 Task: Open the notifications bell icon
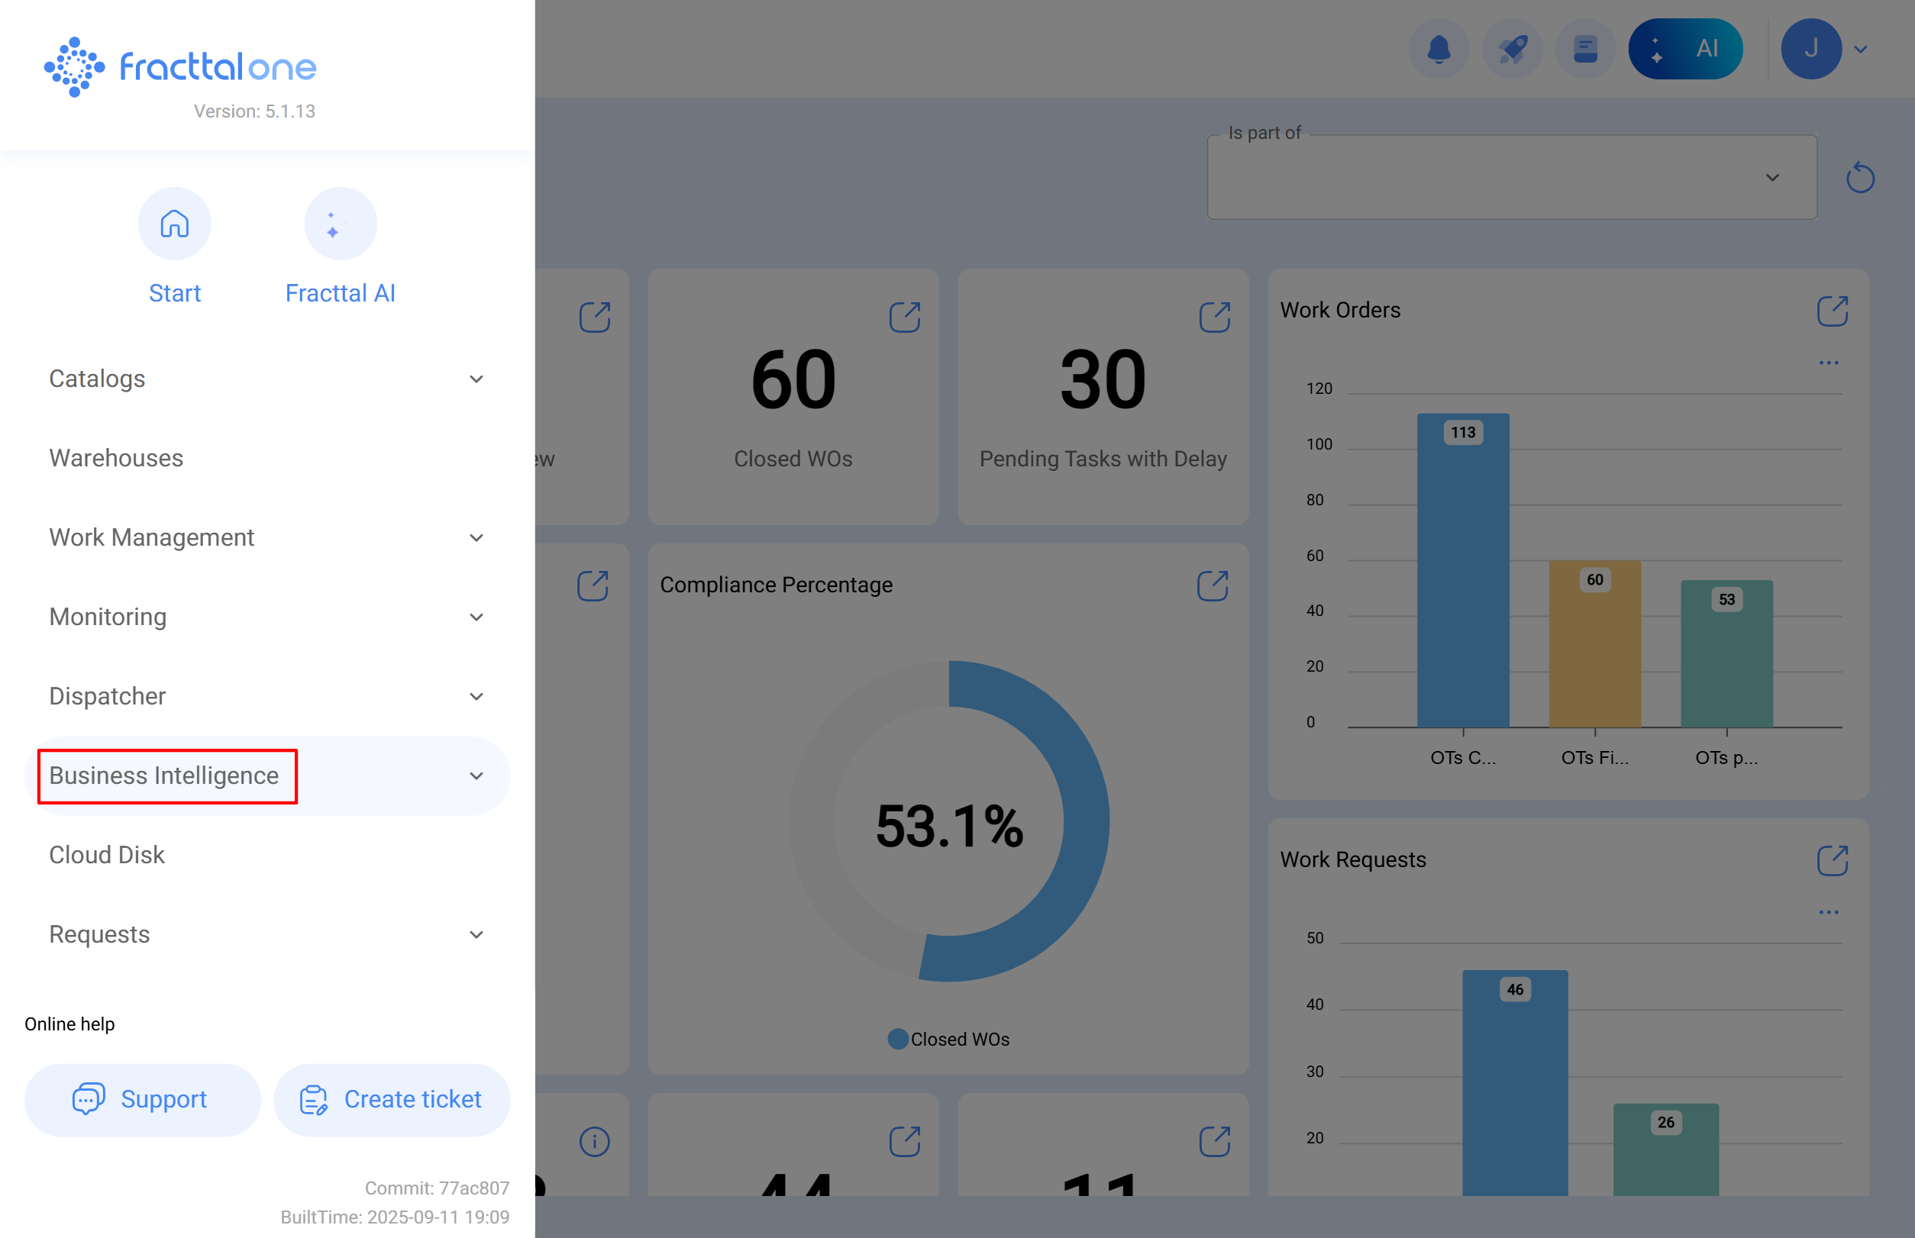pos(1439,48)
